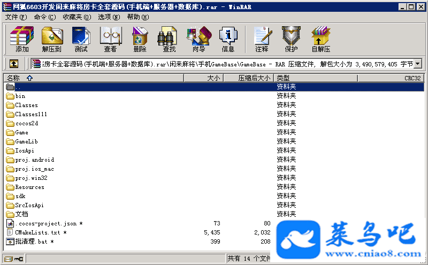Click the 共有 14 个文件 status bar text
This screenshot has width=428, height=265.
249,259
